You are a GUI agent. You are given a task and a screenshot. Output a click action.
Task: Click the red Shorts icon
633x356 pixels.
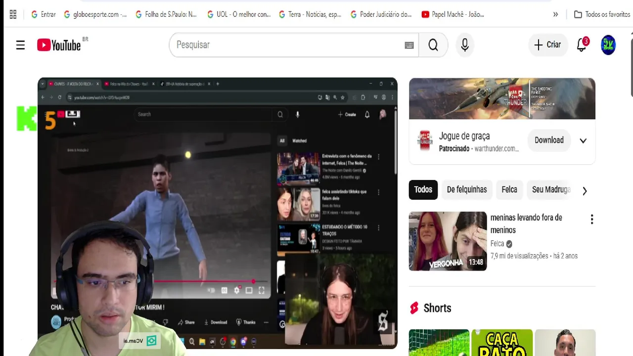tap(414, 308)
